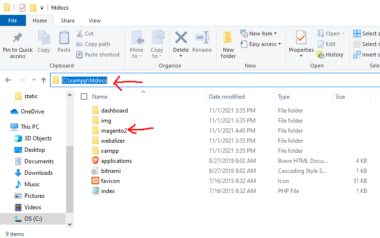Screen dimensions: 380x238
Task: Click the address bar path field
Action: click(215, 80)
